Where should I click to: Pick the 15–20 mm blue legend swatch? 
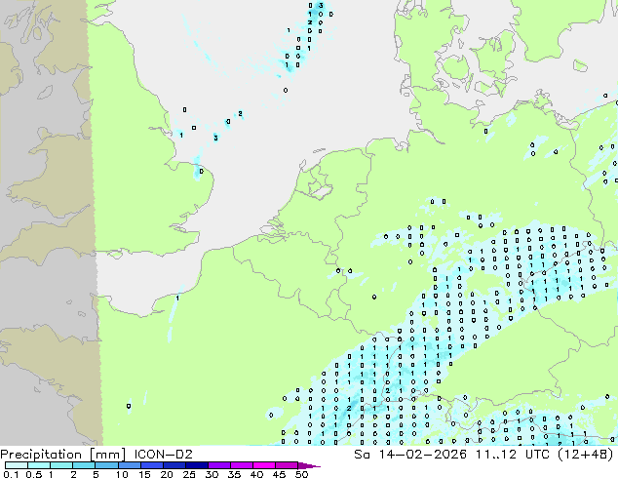pos(152,465)
